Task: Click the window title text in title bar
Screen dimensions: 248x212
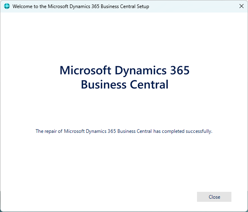Action: click(x=81, y=6)
